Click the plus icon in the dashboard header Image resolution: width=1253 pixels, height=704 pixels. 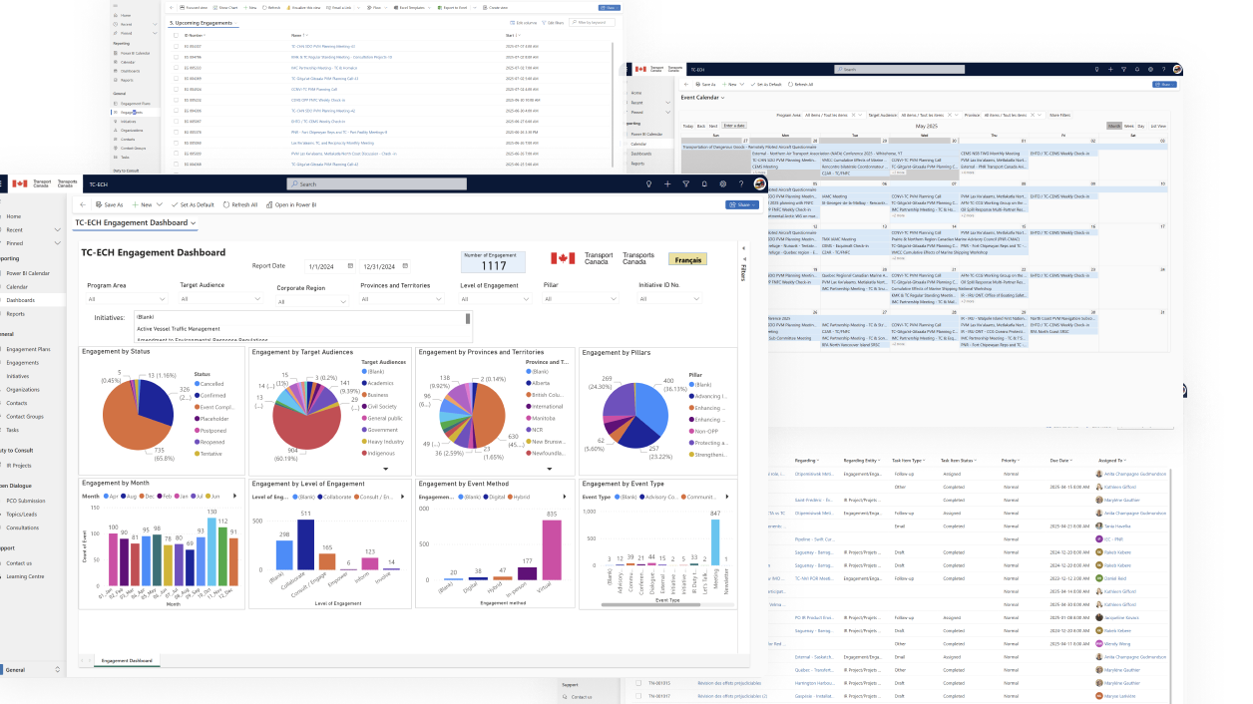(667, 184)
